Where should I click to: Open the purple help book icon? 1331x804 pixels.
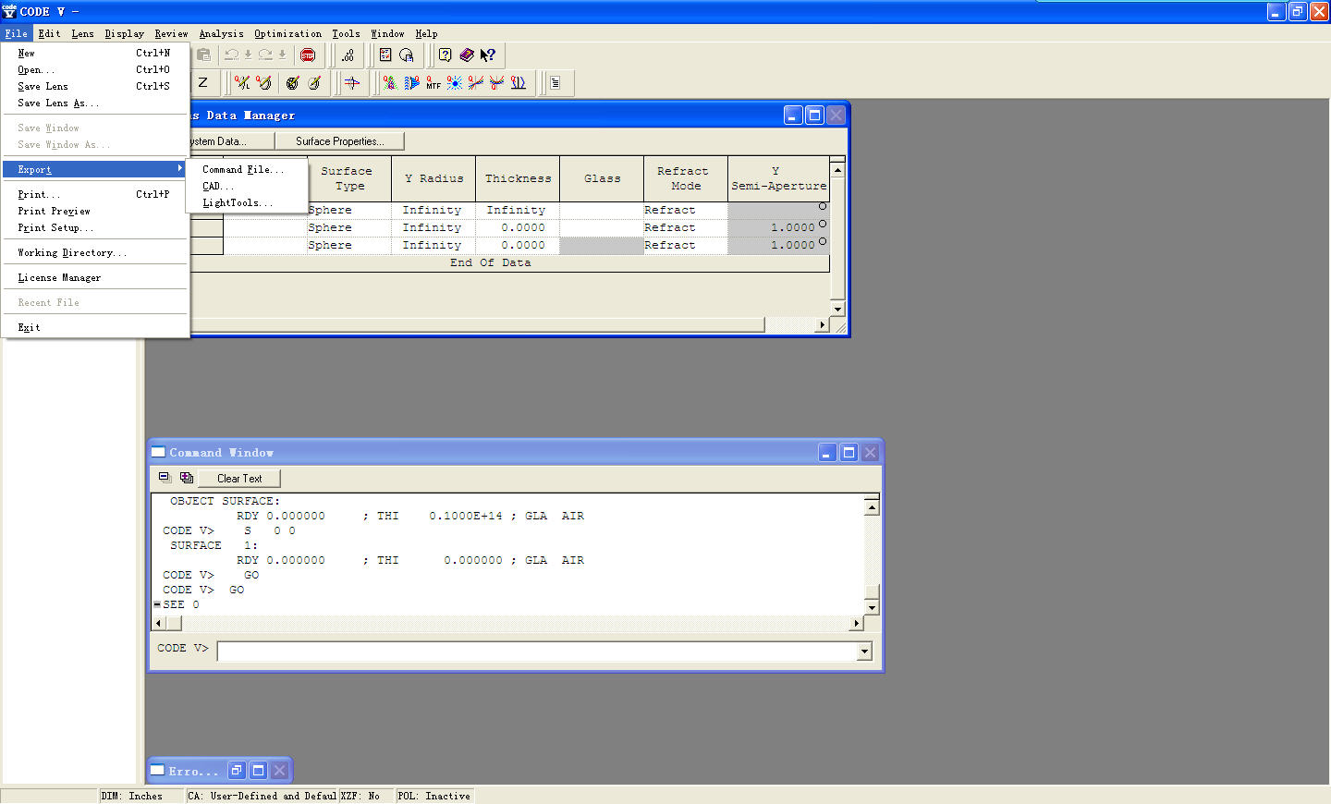(467, 55)
